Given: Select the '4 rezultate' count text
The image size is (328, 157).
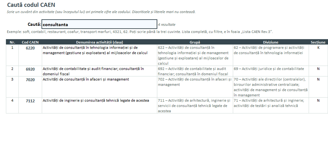Looking at the screenshot, I should click(x=166, y=25).
